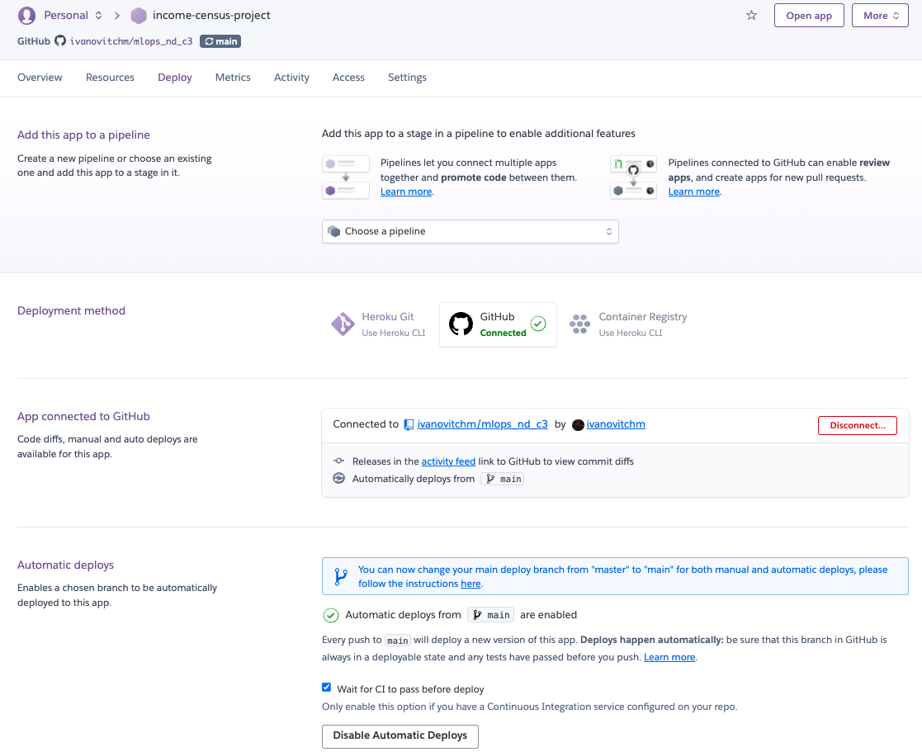This screenshot has height=752, width=922.
Task: Click Disable Automatic Deploys button
Action: pyautogui.click(x=400, y=736)
